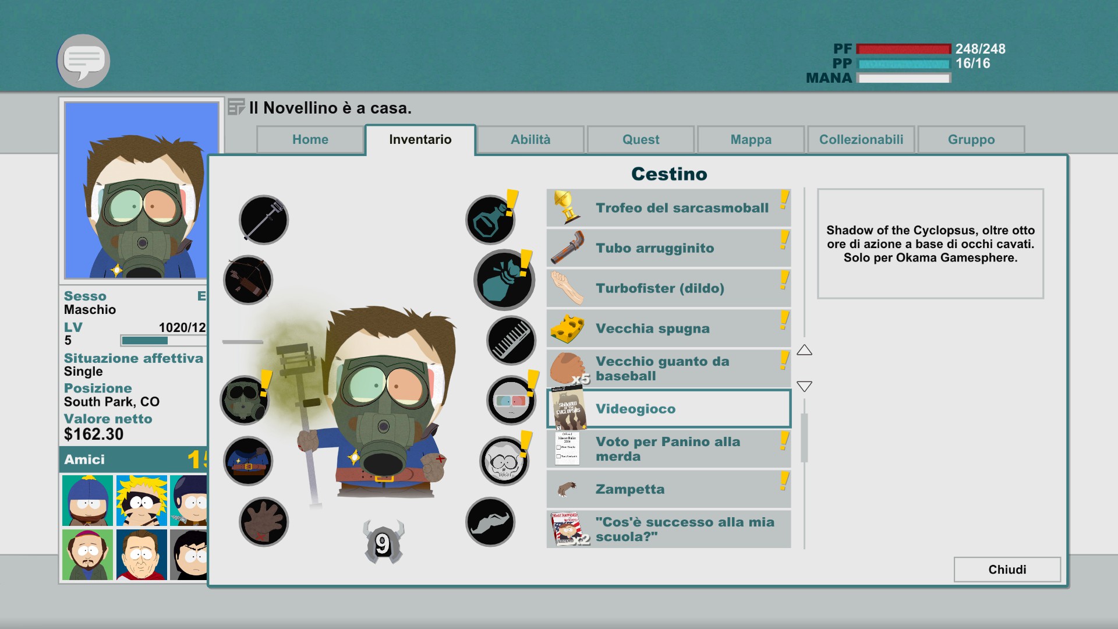Select the staff weapon equipment slot

tap(264, 220)
